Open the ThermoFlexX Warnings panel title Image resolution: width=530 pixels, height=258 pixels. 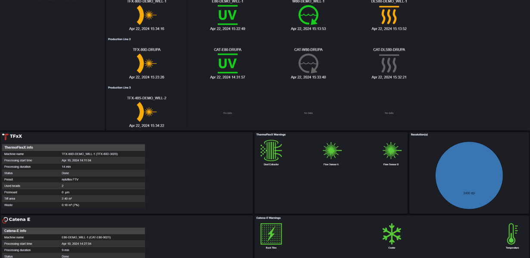271,135
